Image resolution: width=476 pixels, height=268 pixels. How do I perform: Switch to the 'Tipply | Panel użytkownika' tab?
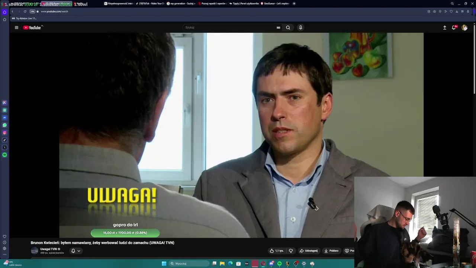[244, 3]
